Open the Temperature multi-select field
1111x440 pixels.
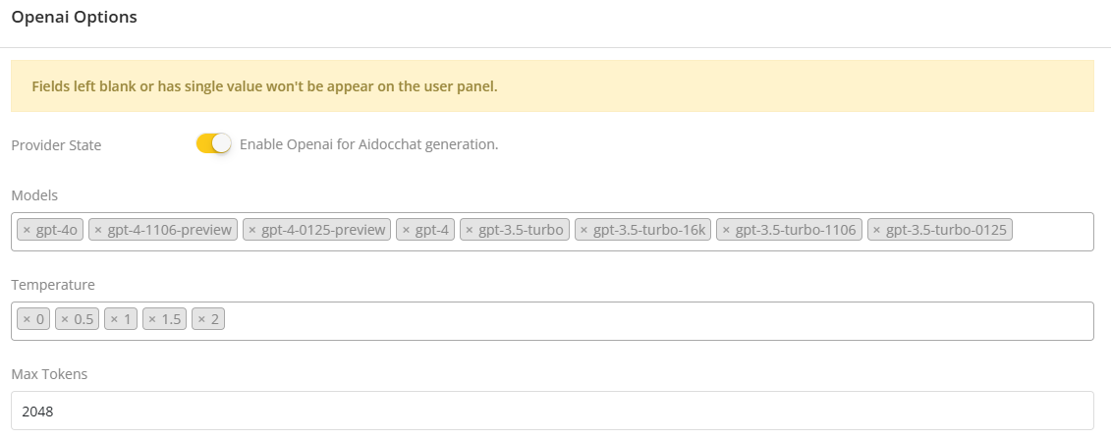(648, 321)
